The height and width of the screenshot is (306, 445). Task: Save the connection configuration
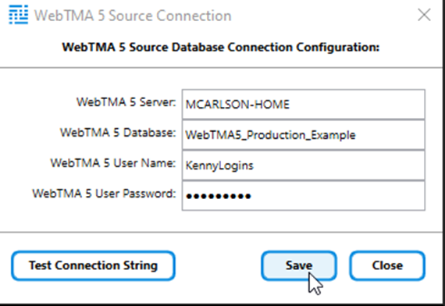(x=299, y=265)
